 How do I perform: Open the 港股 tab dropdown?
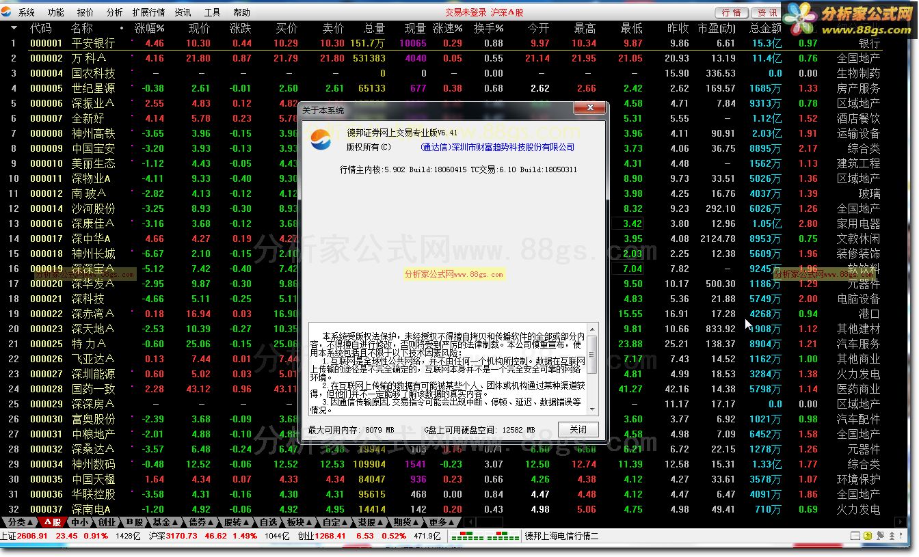[370, 522]
